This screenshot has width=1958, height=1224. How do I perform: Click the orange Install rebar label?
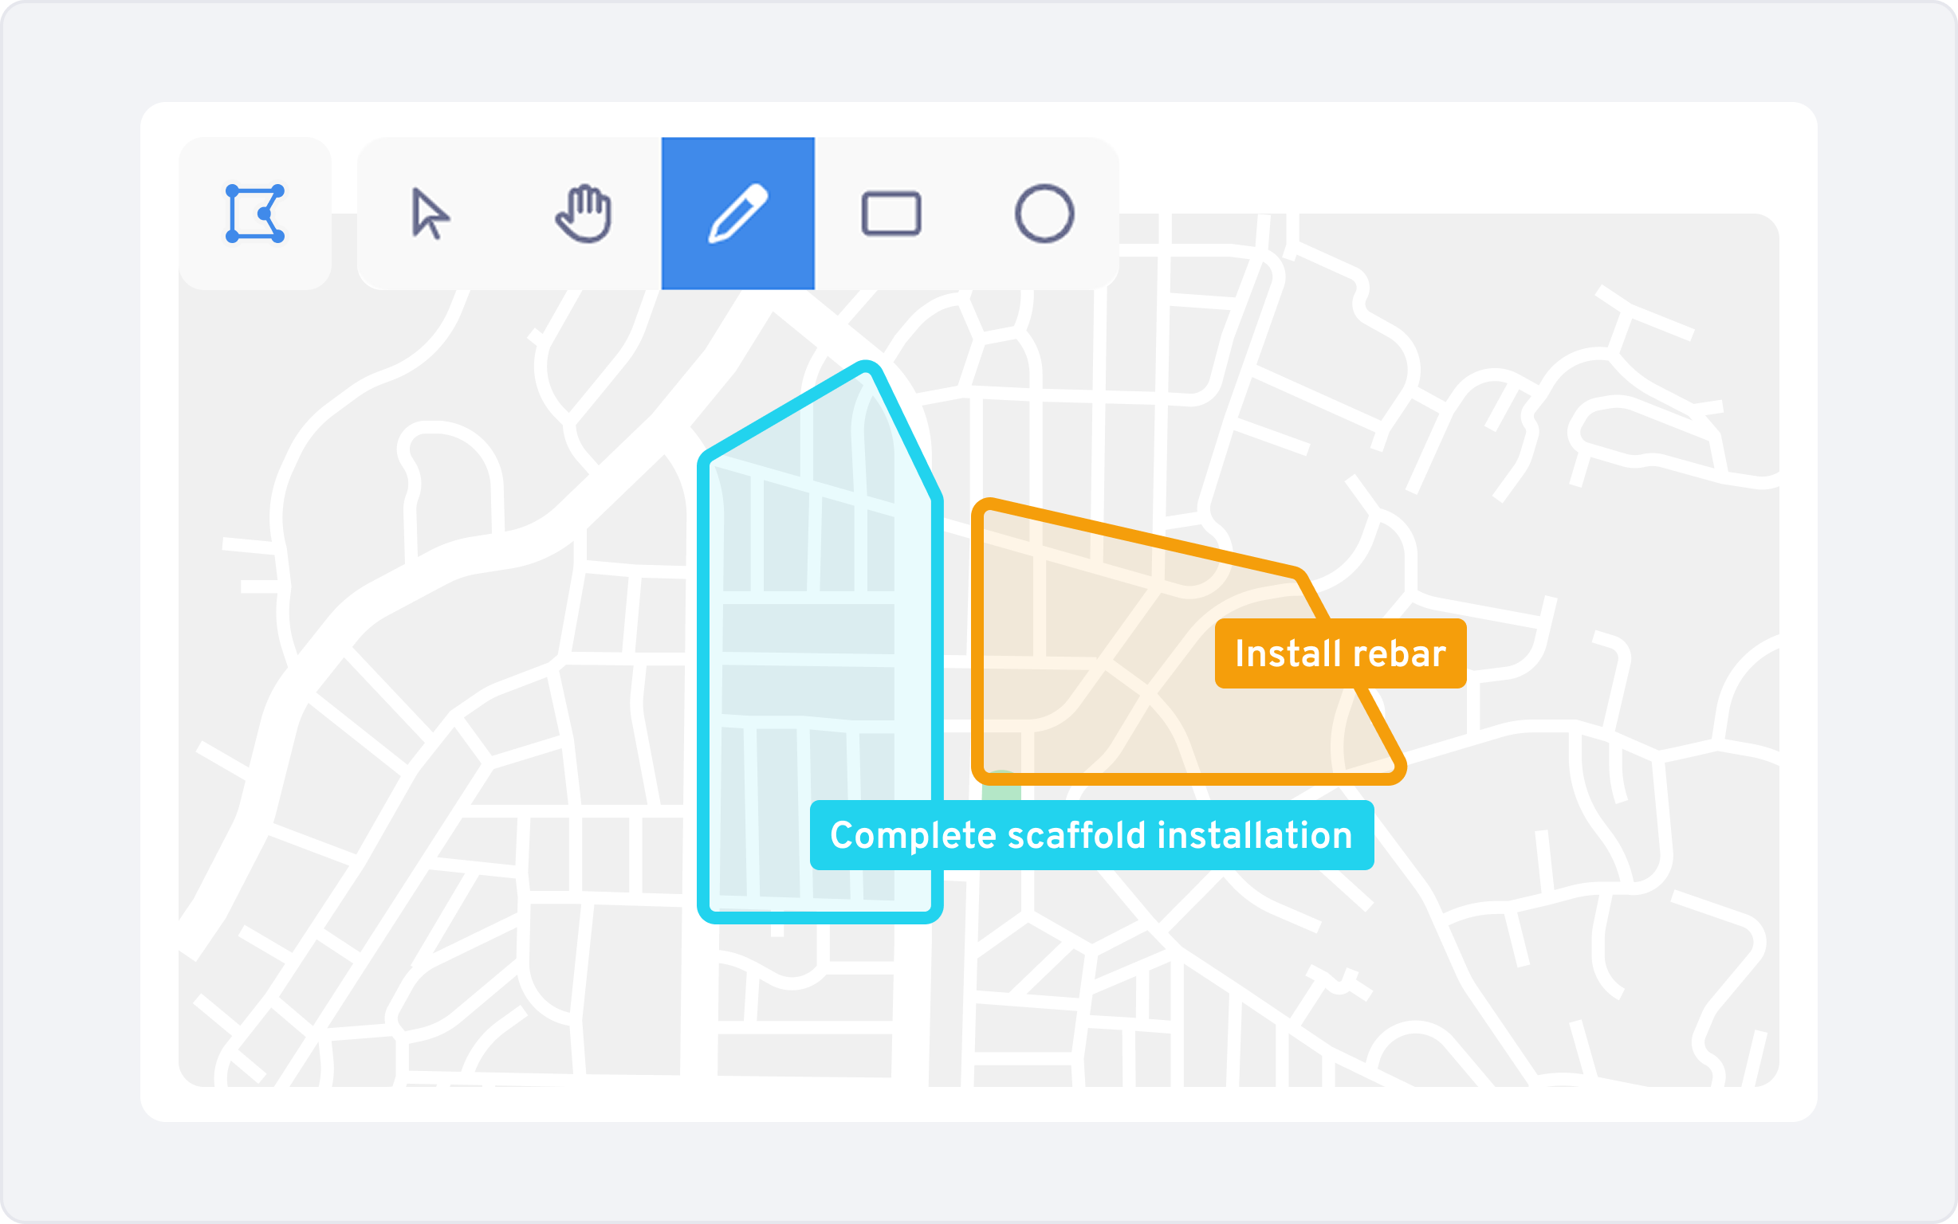(1340, 653)
